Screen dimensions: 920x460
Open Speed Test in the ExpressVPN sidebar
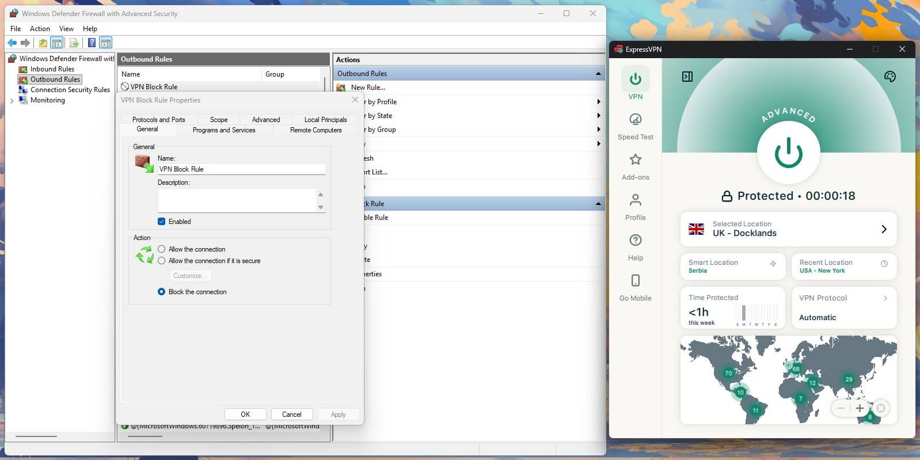tap(636, 127)
